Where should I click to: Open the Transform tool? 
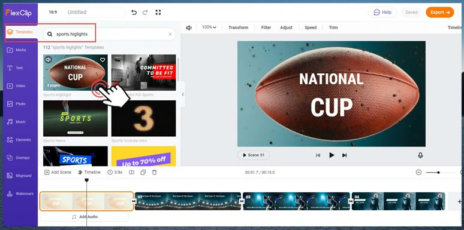click(238, 27)
